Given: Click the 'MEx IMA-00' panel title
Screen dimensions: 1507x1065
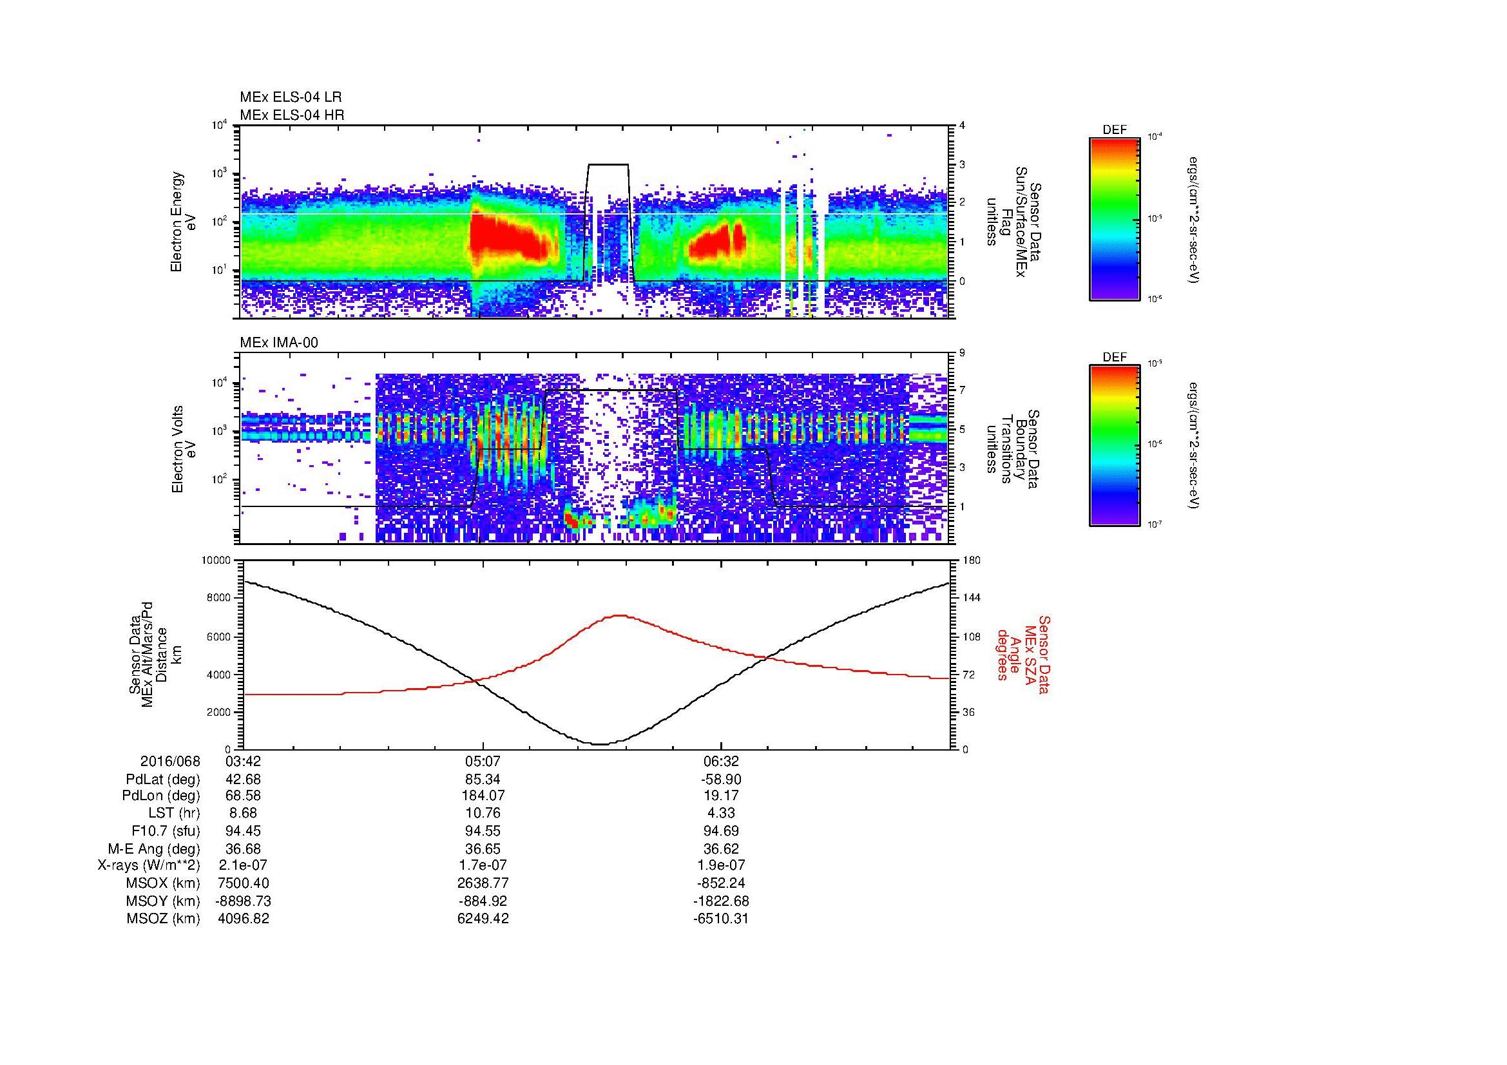Looking at the screenshot, I should point(279,343).
